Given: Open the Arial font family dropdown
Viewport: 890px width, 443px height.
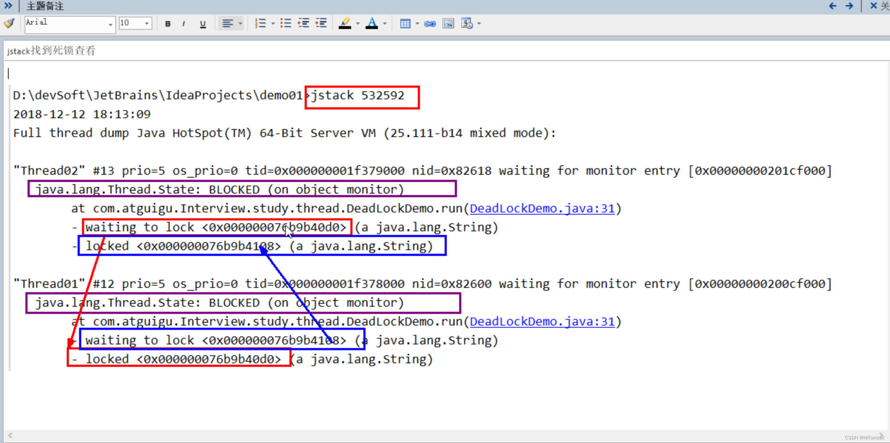Looking at the screenshot, I should click(110, 24).
